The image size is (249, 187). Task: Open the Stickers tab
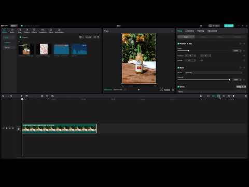[27, 31]
